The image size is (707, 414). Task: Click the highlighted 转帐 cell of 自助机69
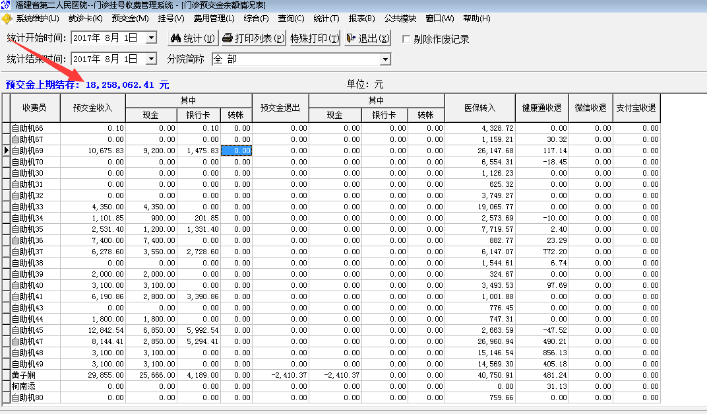(236, 151)
